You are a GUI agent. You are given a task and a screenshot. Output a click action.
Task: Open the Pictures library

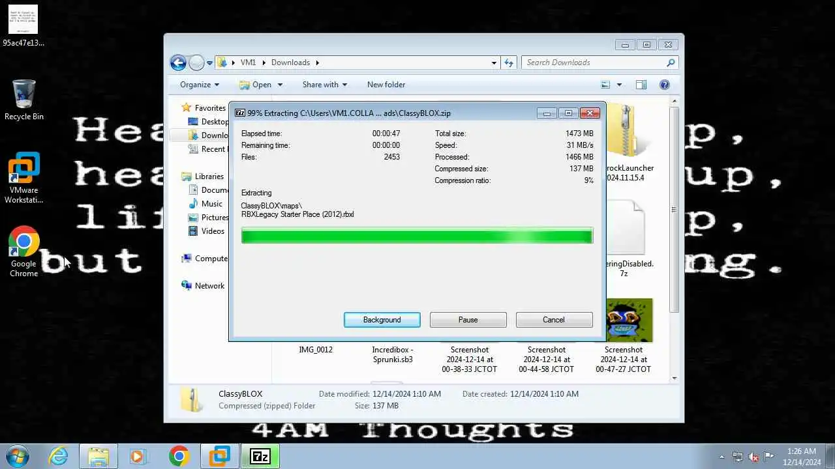click(x=208, y=218)
